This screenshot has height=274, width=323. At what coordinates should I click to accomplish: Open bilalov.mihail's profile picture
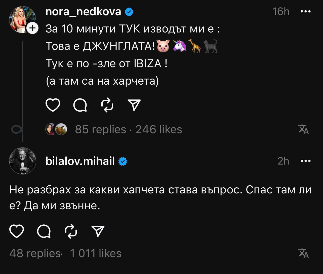click(23, 161)
